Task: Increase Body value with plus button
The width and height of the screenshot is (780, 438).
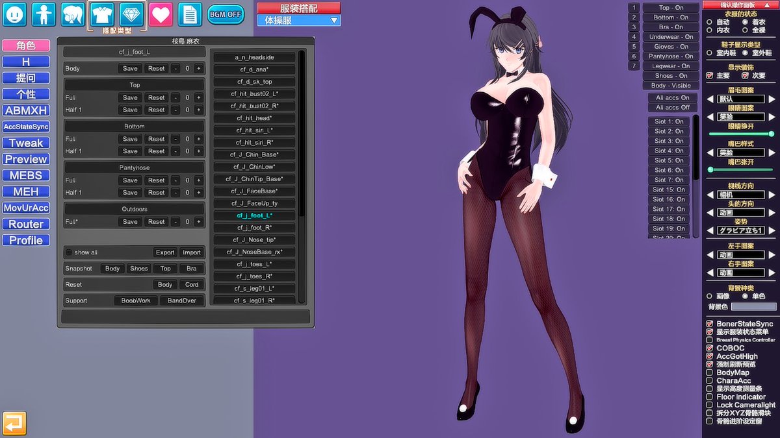Action: coord(198,68)
